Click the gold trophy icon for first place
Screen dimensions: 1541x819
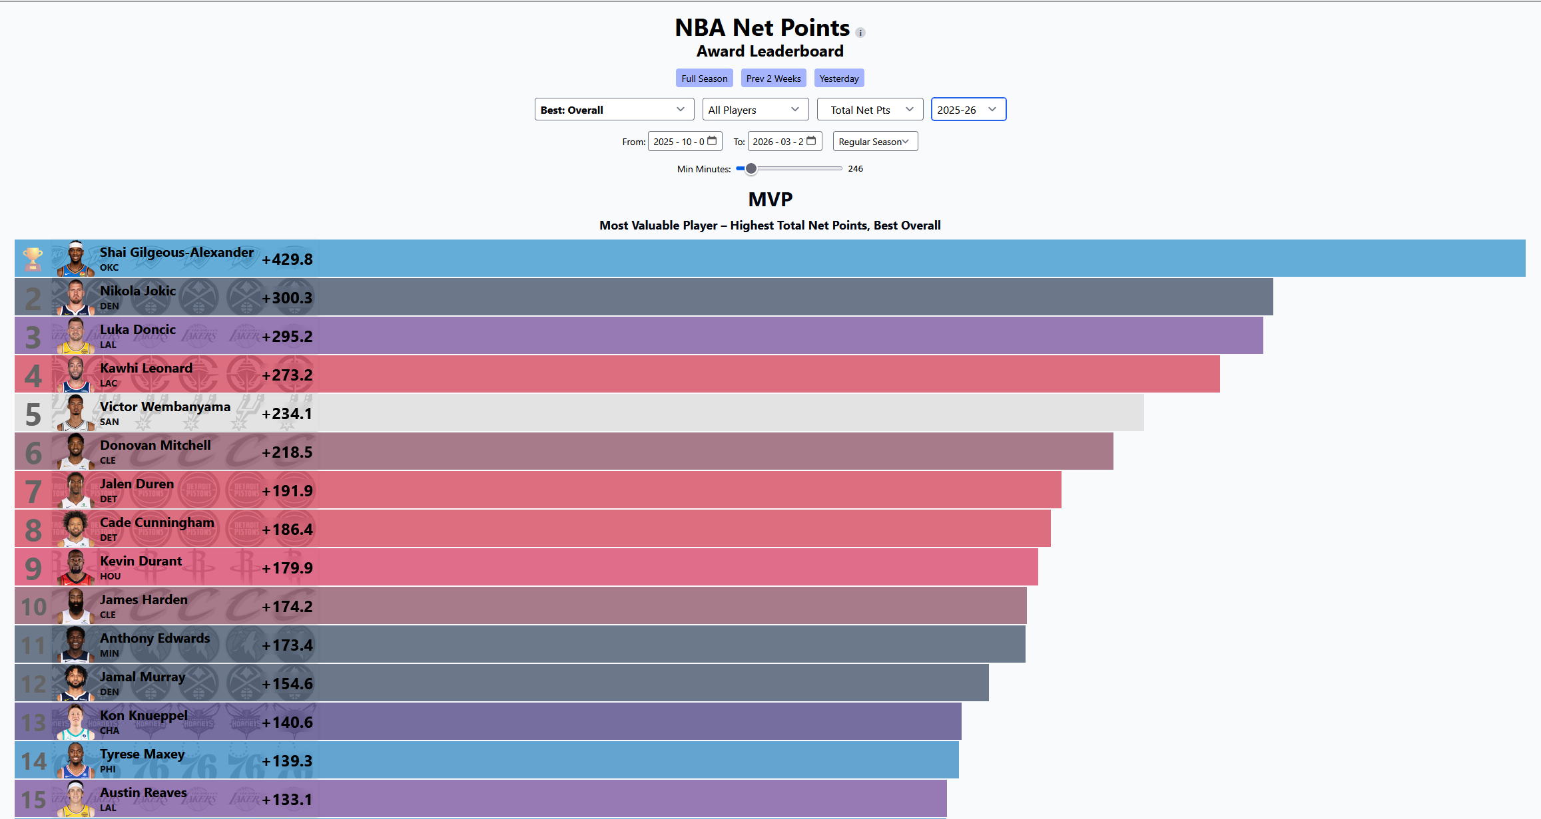click(x=33, y=259)
